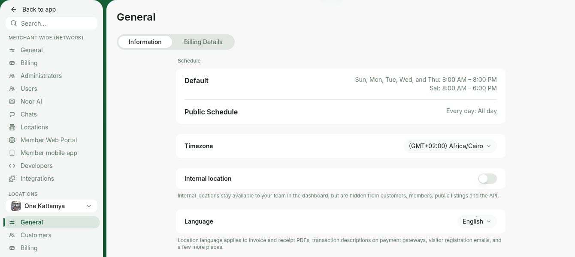Image resolution: width=575 pixels, height=257 pixels.
Task: Toggle the Internal location switch
Action: [487, 179]
